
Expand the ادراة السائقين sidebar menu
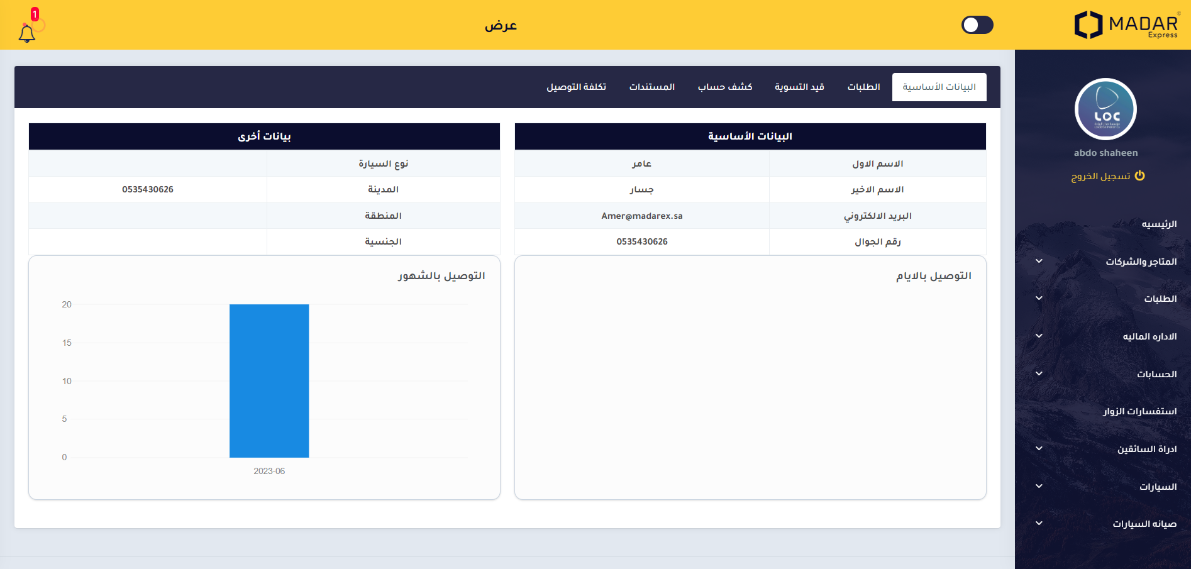click(x=1146, y=449)
